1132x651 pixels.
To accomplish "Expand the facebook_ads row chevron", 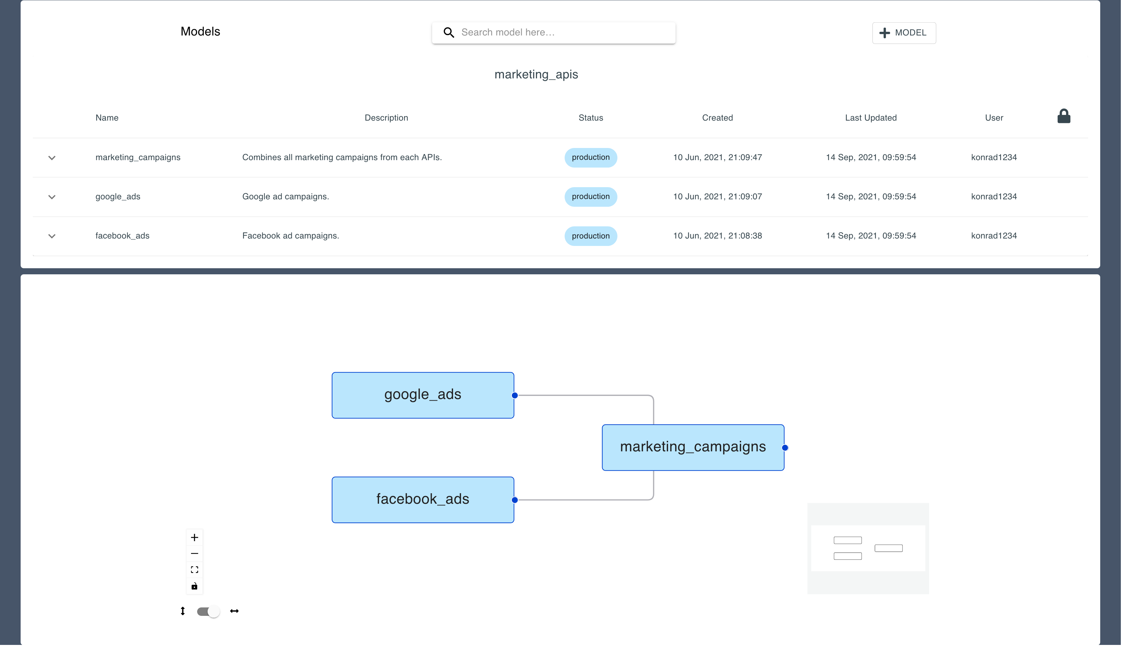I will click(52, 235).
